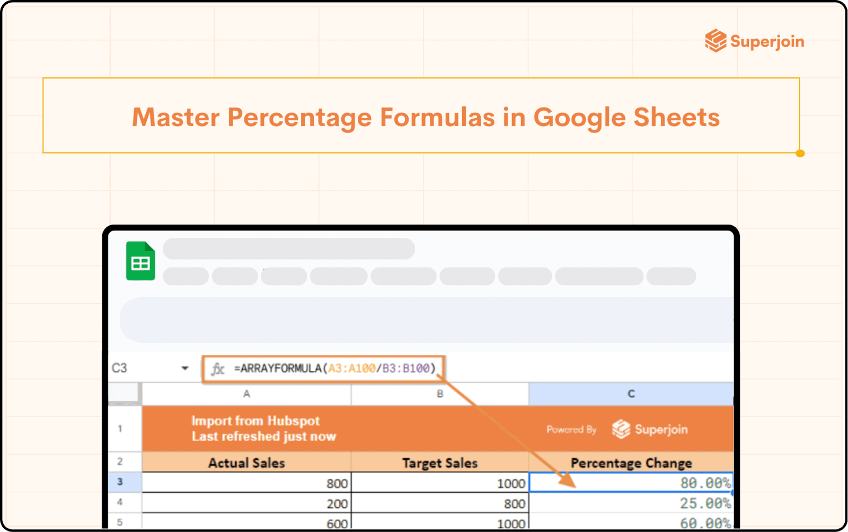Click the Percentage Change header cell

[631, 463]
